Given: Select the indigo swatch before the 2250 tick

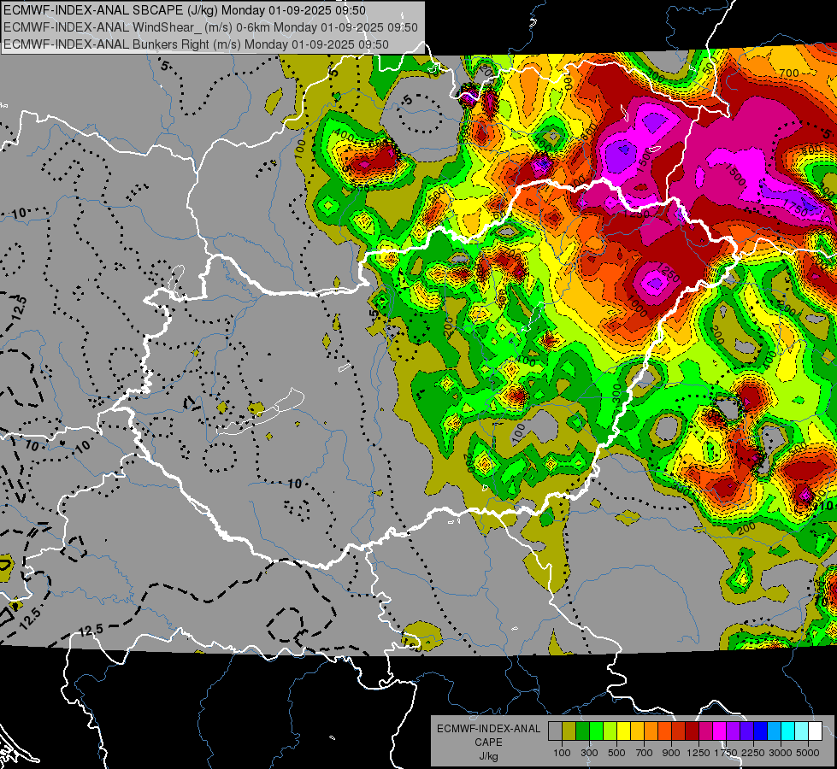Looking at the screenshot, I should pos(746,731).
